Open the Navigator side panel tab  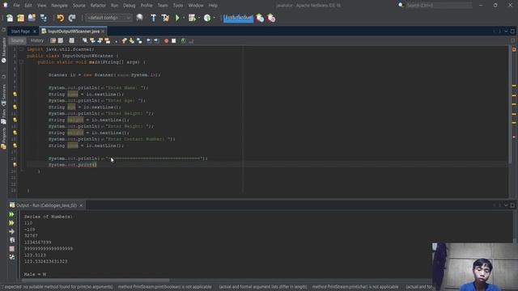click(3, 50)
